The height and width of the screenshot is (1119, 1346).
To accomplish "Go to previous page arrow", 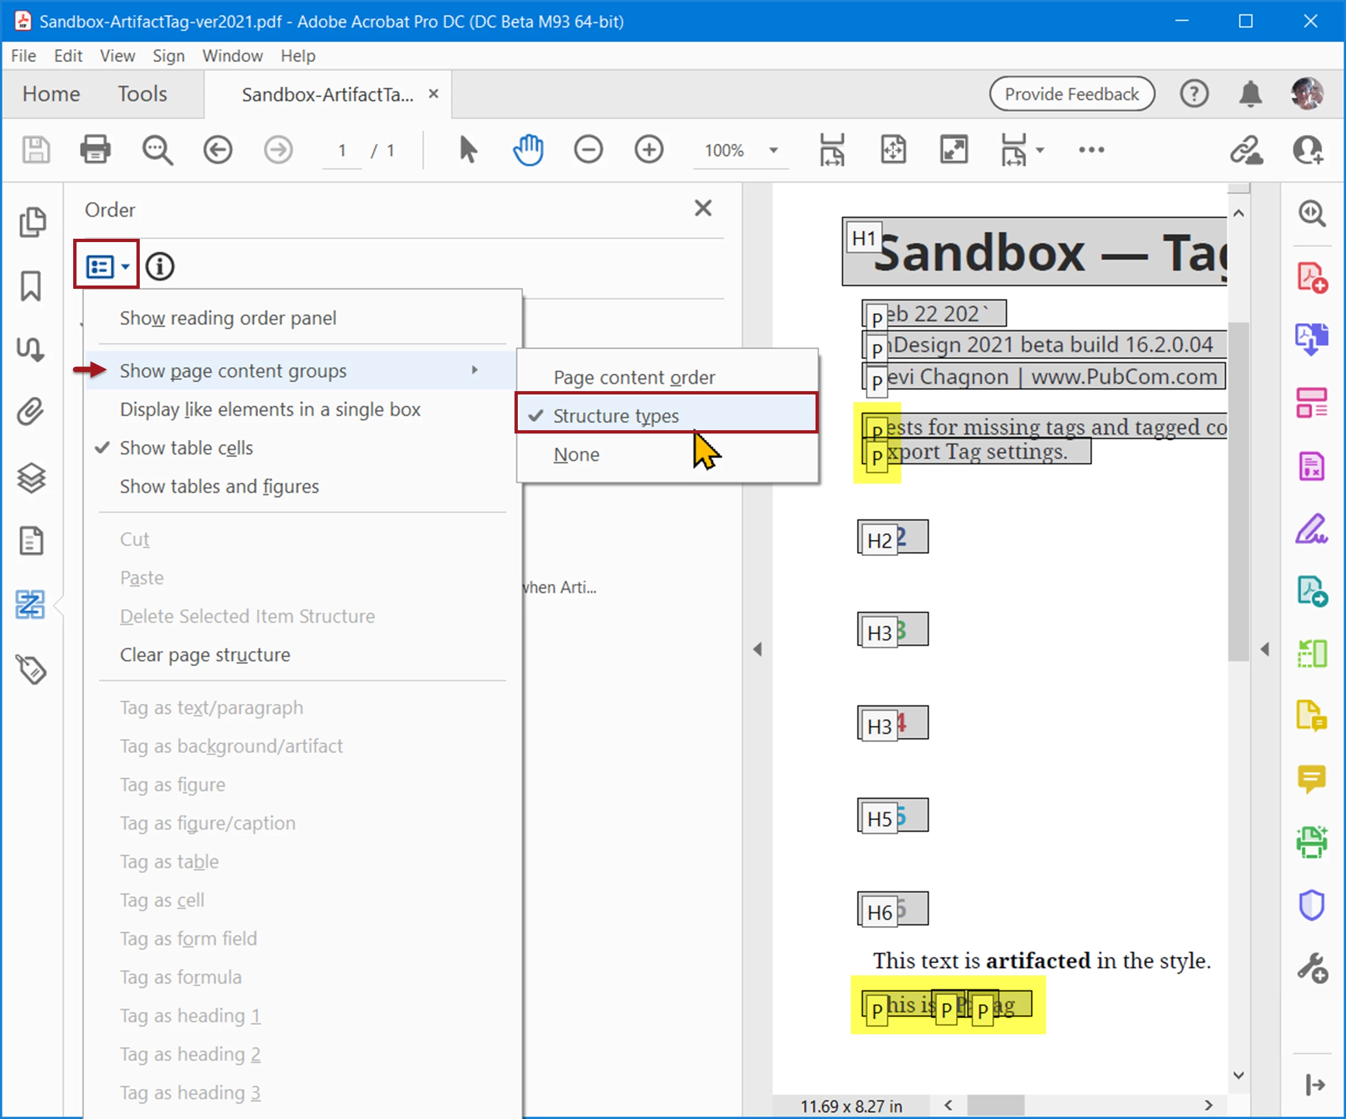I will [218, 150].
